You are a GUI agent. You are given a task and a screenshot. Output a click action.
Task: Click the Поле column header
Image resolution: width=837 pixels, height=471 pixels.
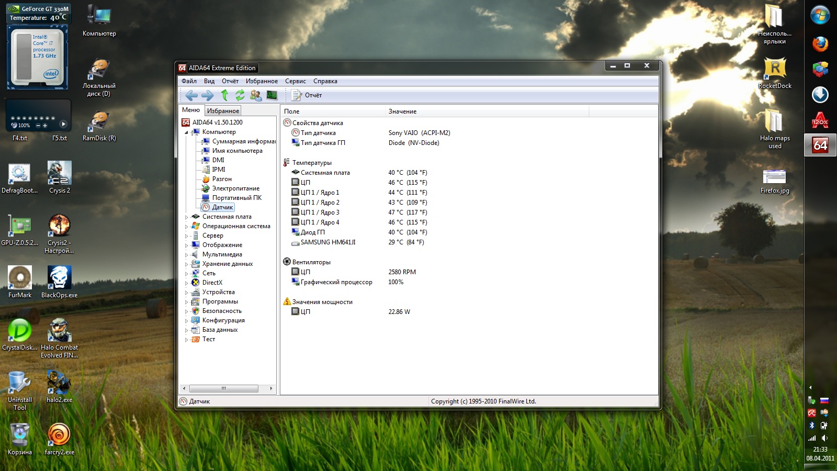pyautogui.click(x=333, y=111)
